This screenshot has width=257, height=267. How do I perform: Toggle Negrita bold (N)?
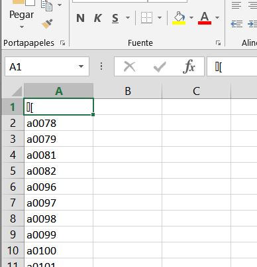80,18
